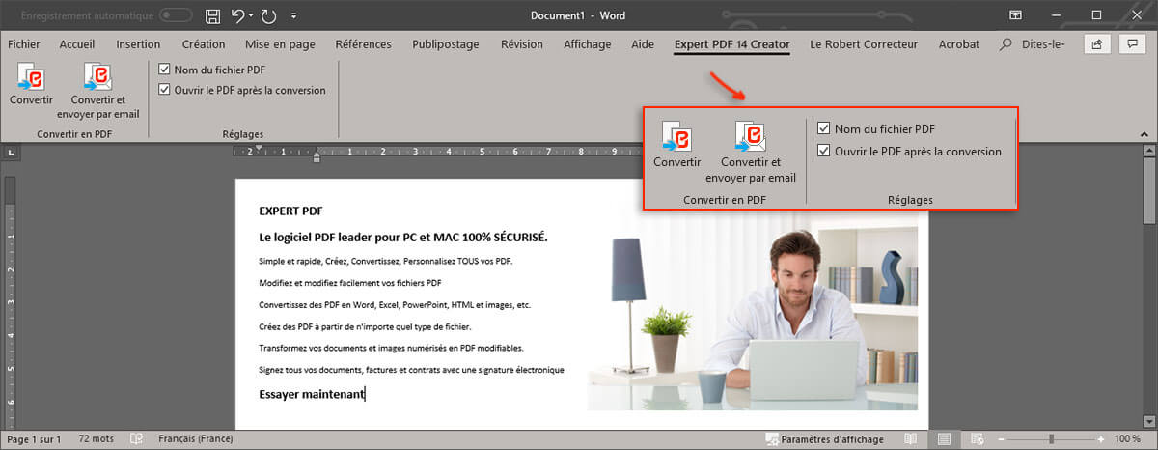
Task: Switch to the Publipostage tab
Action: (447, 44)
